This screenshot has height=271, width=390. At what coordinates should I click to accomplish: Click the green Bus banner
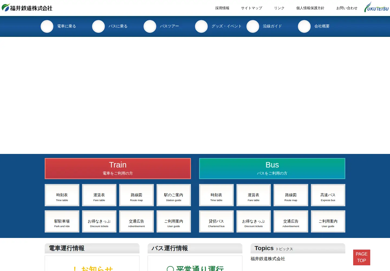pos(272,169)
